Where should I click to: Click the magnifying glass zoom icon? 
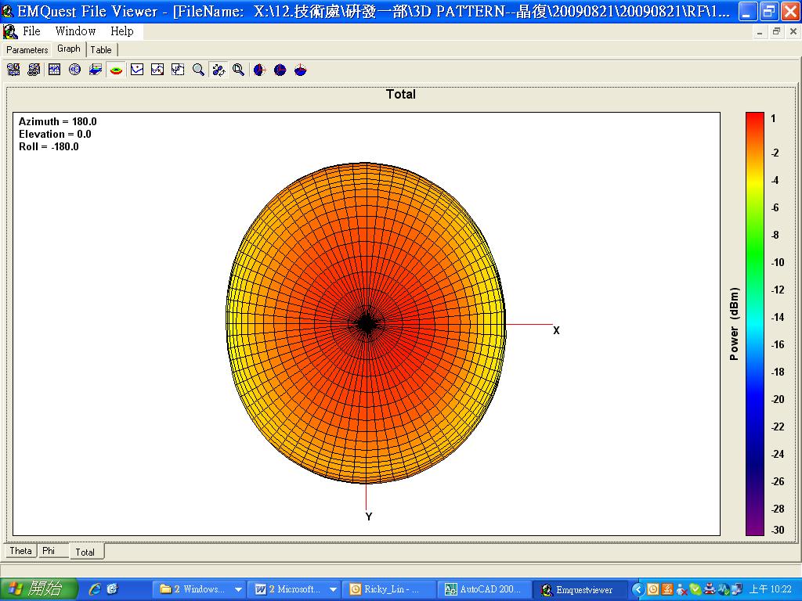[x=198, y=70]
